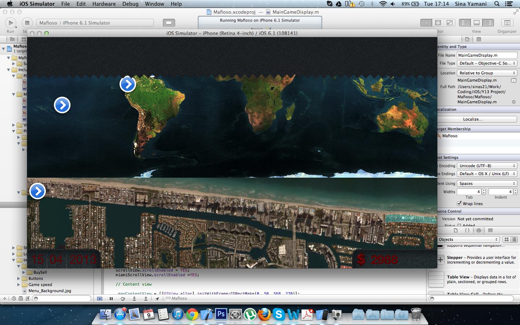Open the Encoding Unicode (UTF-8) dropdown
This screenshot has height=325, width=520.
pyautogui.click(x=487, y=166)
